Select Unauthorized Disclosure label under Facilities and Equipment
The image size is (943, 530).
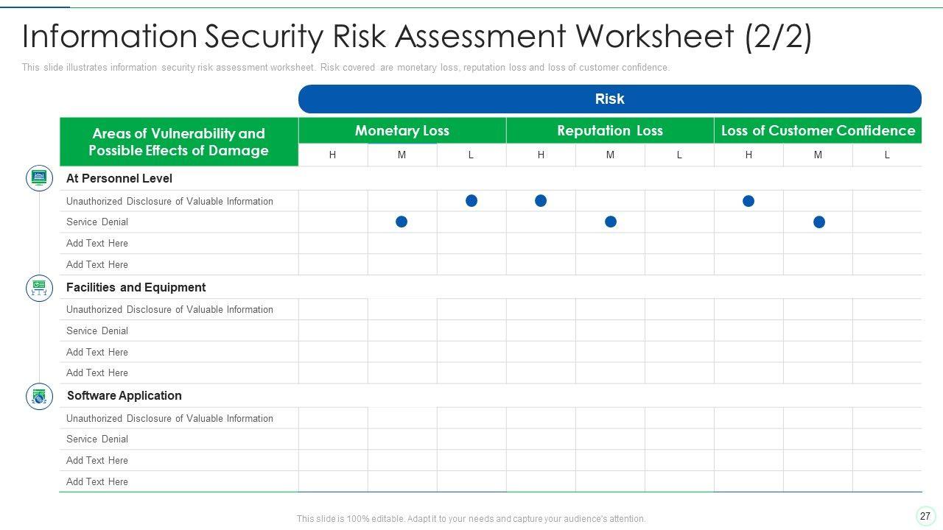[x=169, y=309]
